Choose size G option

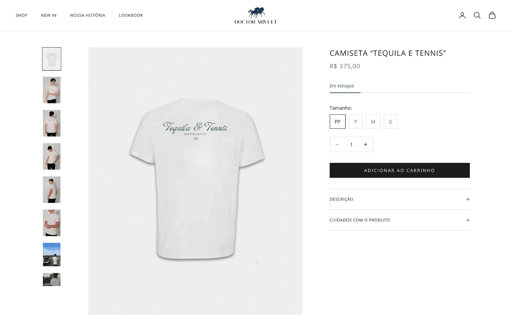(x=390, y=122)
